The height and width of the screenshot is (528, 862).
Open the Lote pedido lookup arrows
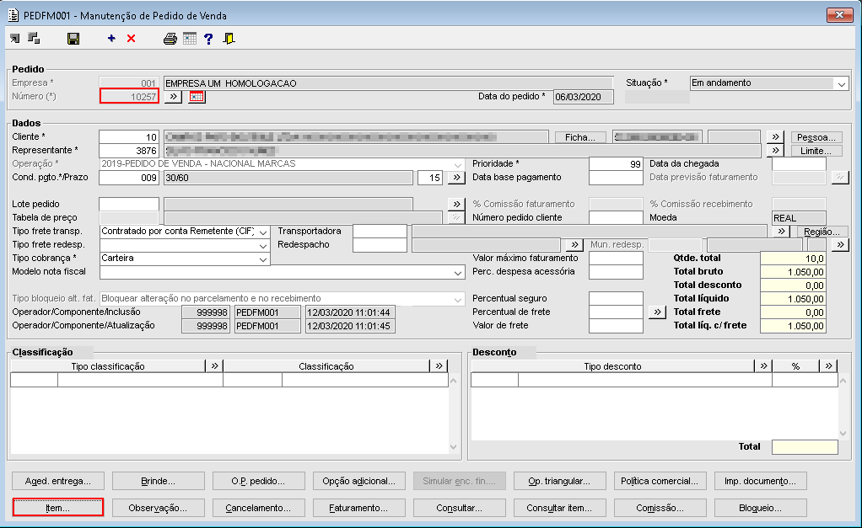[456, 204]
